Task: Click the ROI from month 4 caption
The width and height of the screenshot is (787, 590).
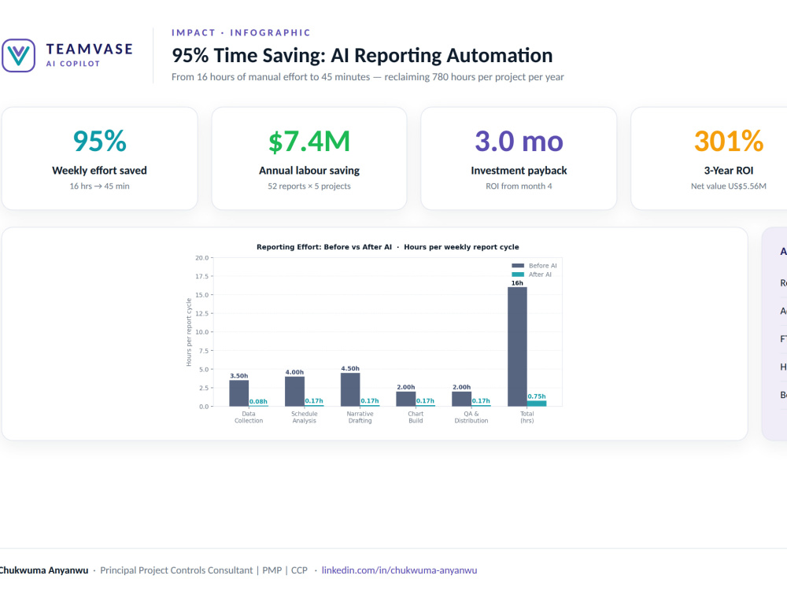Action: [519, 186]
